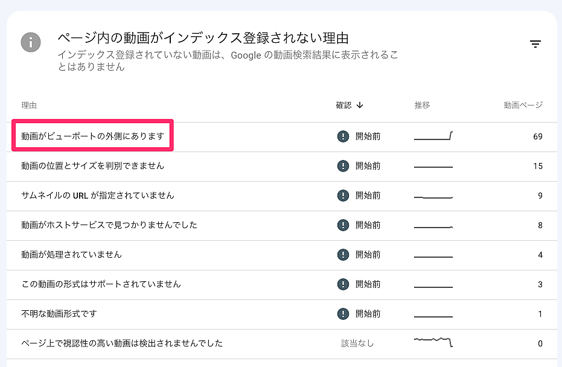
Task: Click the sort arrow next to 確認
Action: [360, 105]
